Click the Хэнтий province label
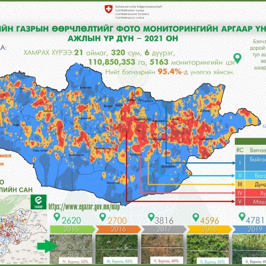The image size is (266, 266). [x=174, y=119]
